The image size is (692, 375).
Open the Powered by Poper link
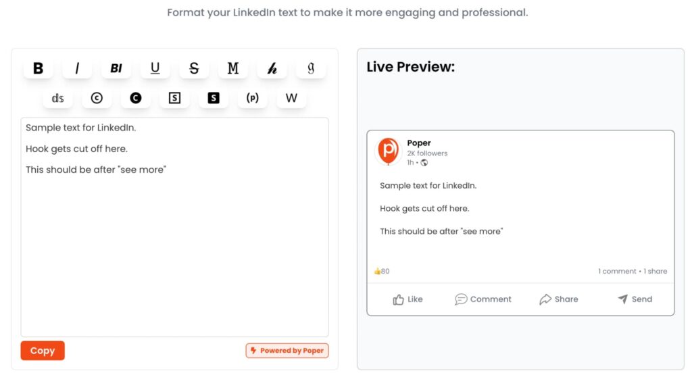pyautogui.click(x=287, y=351)
